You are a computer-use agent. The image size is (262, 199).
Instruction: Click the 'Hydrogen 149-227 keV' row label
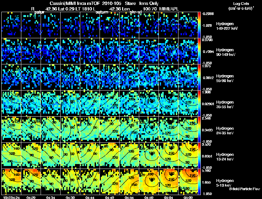(x=227, y=26)
